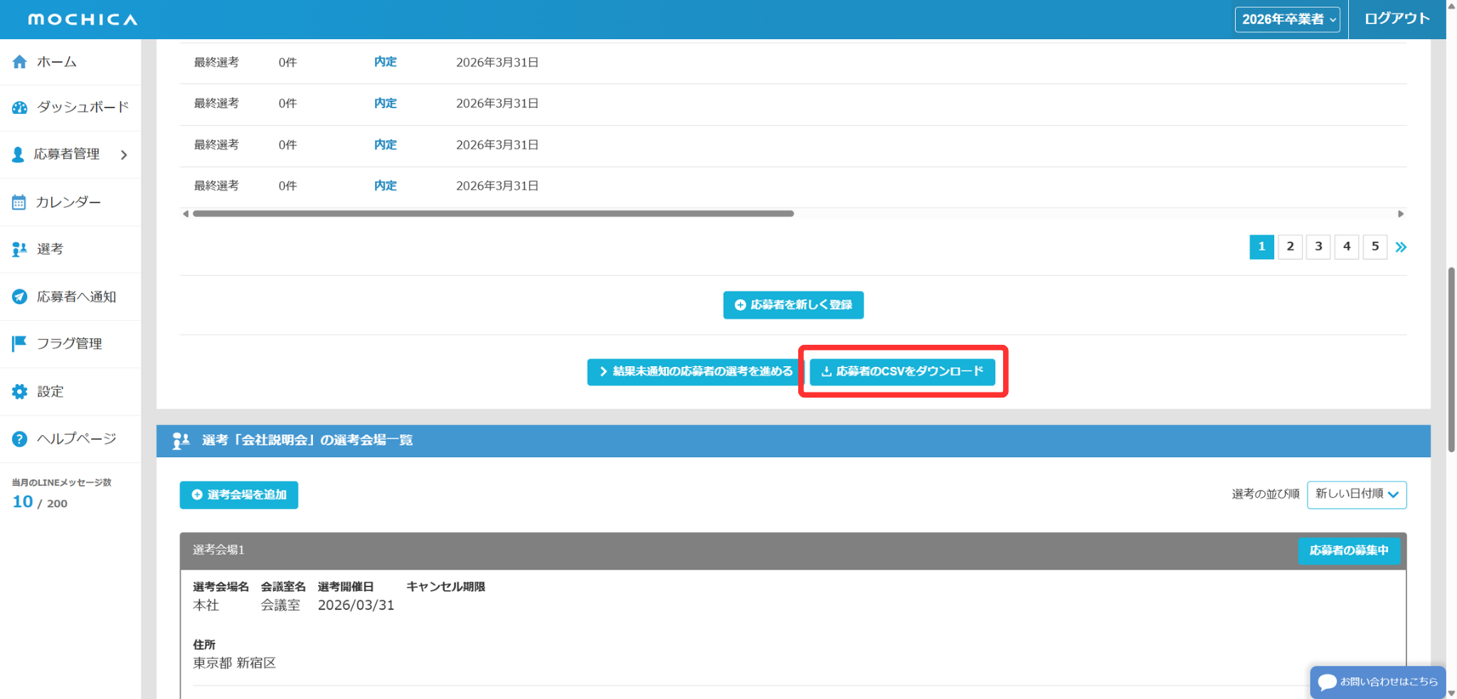Open the 2026年卒業者 year dropdown
The width and height of the screenshot is (1457, 699).
pyautogui.click(x=1287, y=19)
